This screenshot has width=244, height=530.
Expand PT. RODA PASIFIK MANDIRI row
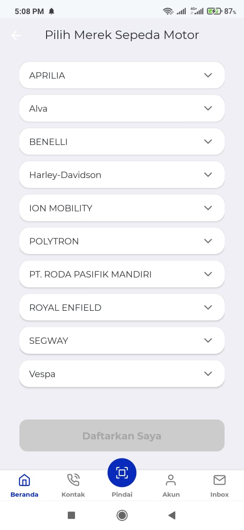122,274
